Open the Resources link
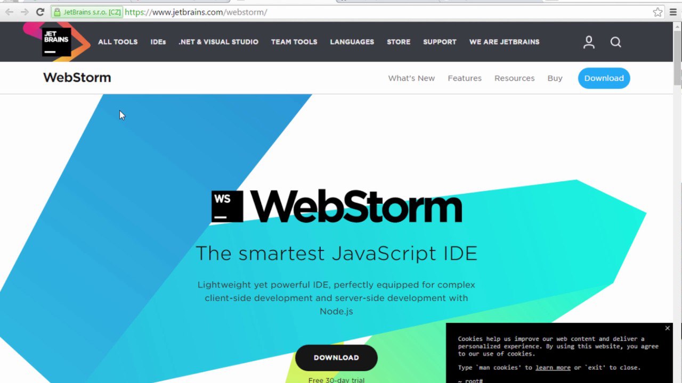 pos(514,78)
